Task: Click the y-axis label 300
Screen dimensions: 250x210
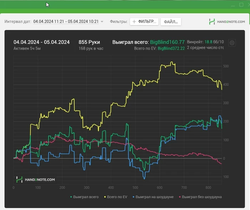Action: (226, 103)
